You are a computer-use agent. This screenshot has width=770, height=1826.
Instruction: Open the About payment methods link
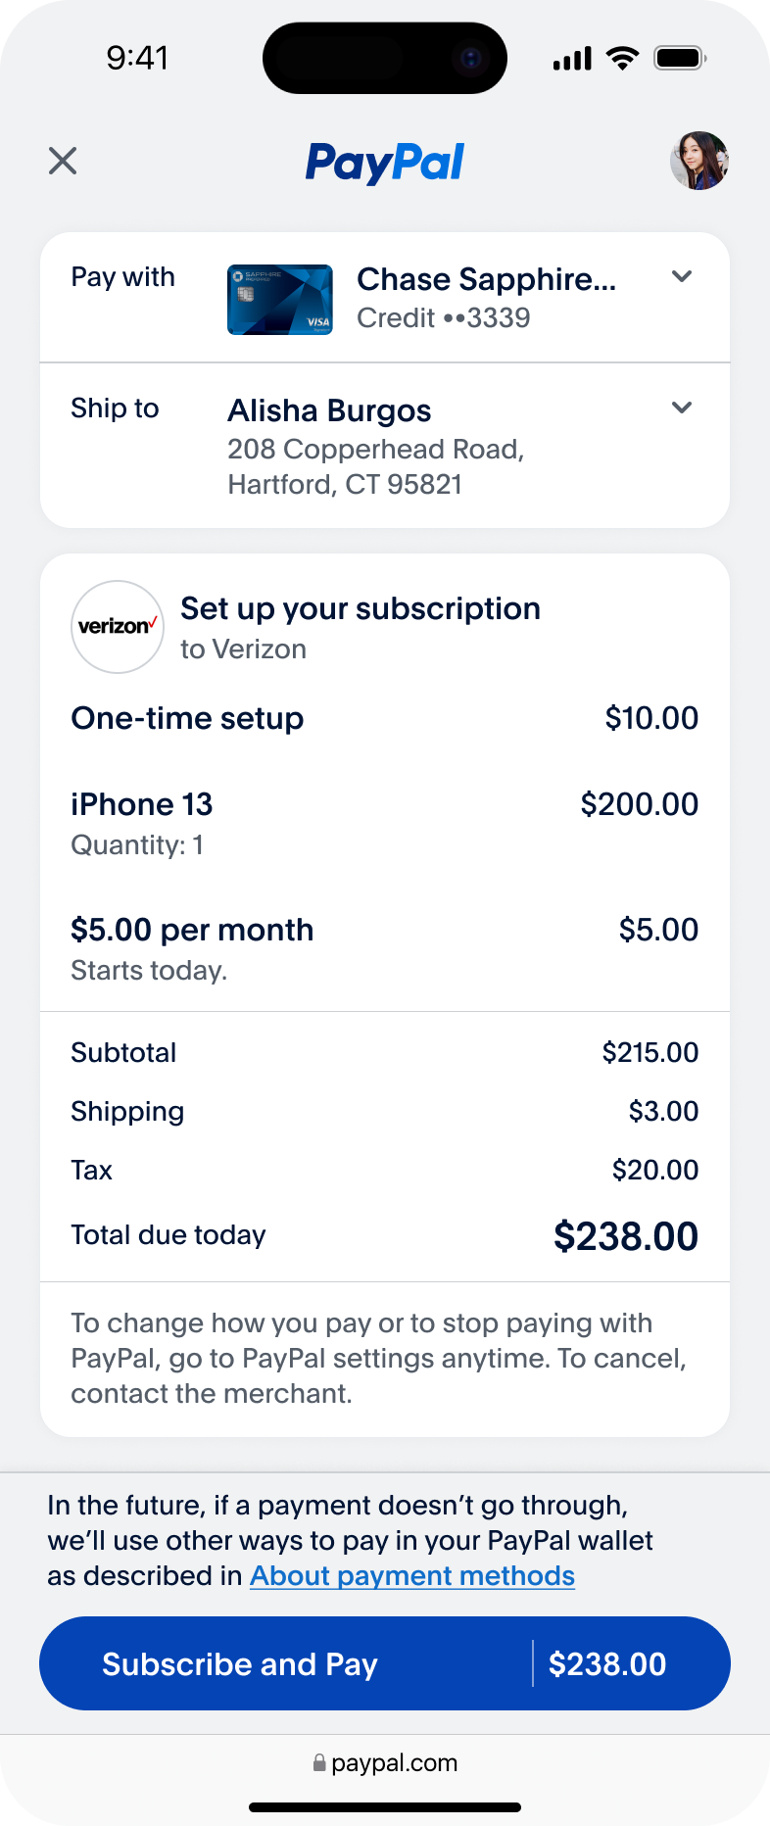tap(411, 1575)
